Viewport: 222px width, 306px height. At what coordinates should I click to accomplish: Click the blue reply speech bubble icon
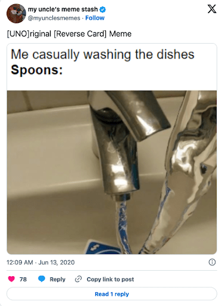(42, 279)
